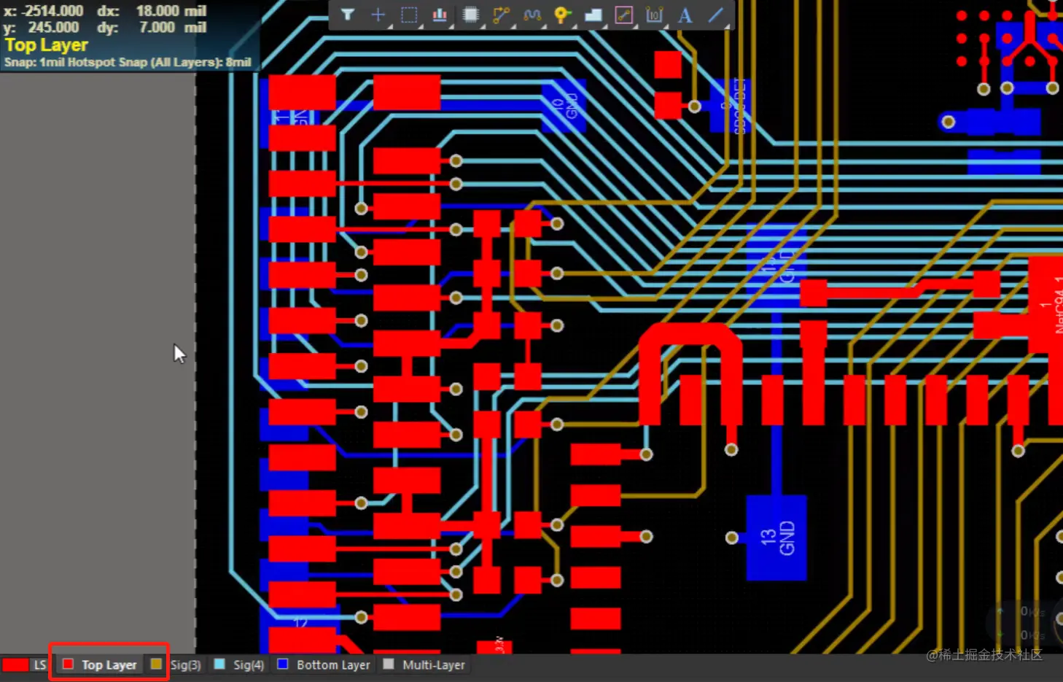This screenshot has width=1063, height=682.
Task: Click the current layer red color swatch
Action: [15, 664]
